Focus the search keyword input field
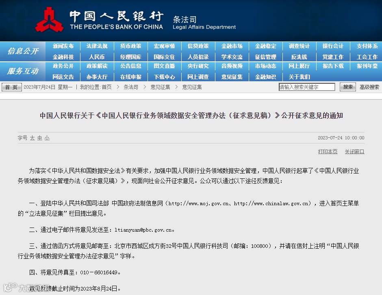The width and height of the screenshot is (382, 295). pos(307,87)
